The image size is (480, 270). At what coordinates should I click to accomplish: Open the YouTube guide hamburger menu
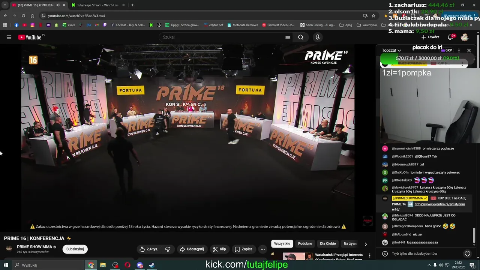9,37
